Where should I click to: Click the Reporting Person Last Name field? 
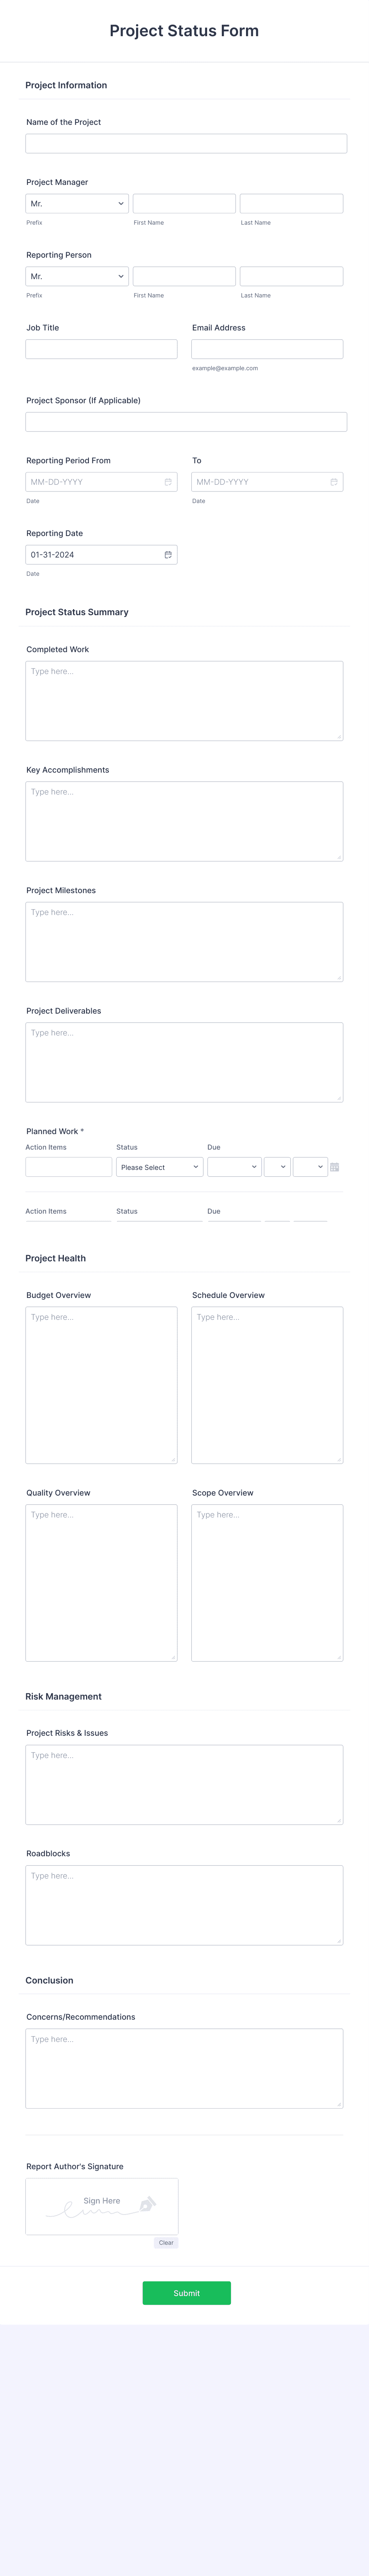(x=291, y=276)
